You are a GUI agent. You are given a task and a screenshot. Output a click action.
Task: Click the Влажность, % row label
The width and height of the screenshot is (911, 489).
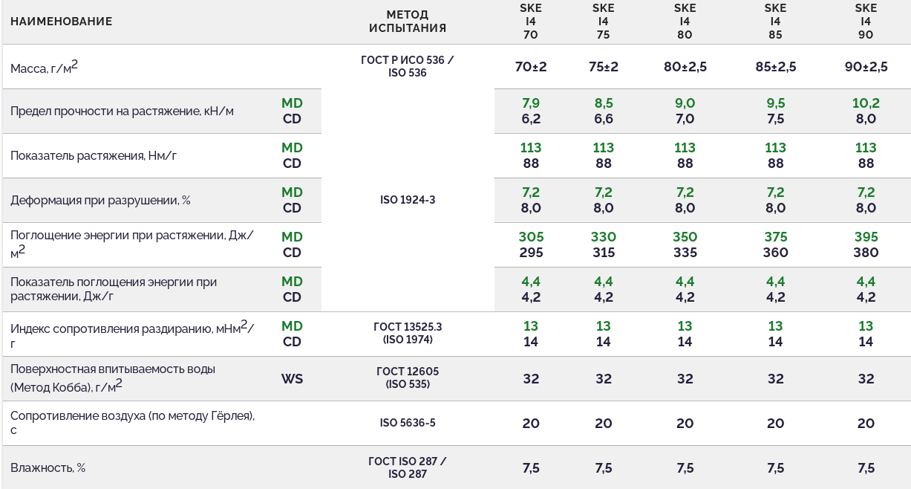point(48,468)
